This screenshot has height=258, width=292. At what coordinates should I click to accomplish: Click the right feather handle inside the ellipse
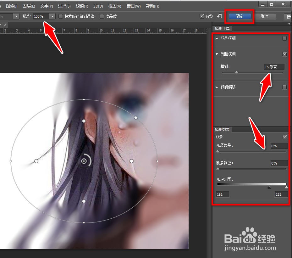(x=131, y=161)
